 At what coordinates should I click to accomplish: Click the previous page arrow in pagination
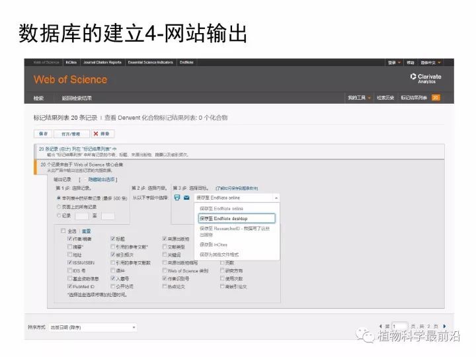pos(381,327)
